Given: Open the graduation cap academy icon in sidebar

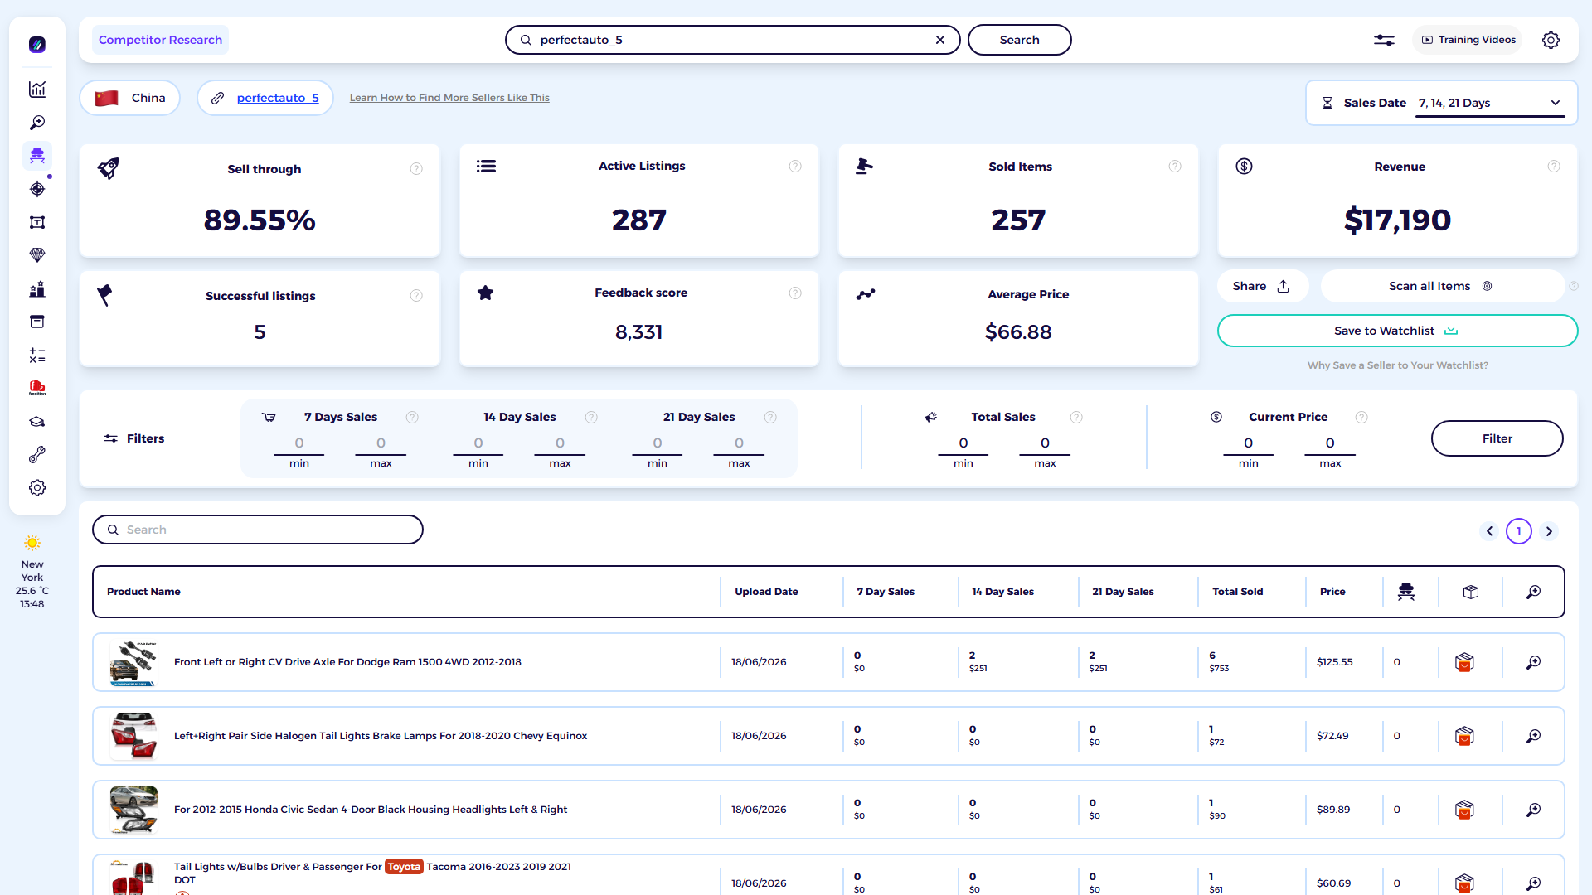Looking at the screenshot, I should (x=37, y=422).
